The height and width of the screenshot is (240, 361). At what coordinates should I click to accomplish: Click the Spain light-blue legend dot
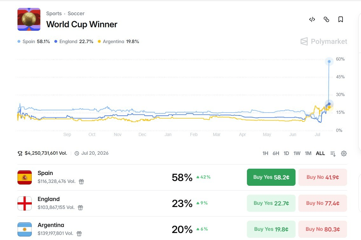coord(19,42)
